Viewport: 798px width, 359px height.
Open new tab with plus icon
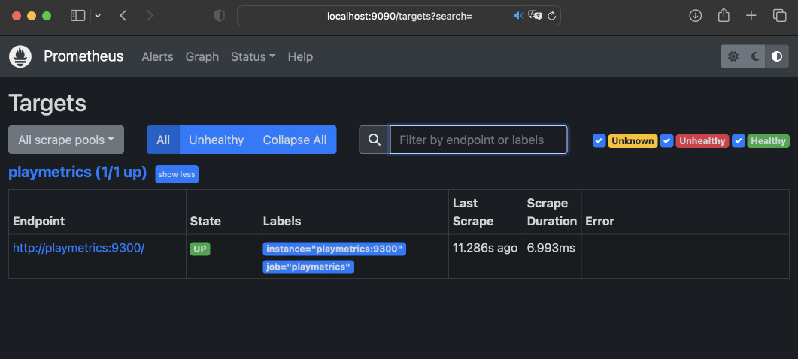click(751, 16)
